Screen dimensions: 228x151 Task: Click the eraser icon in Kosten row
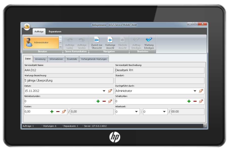click(x=64, y=112)
